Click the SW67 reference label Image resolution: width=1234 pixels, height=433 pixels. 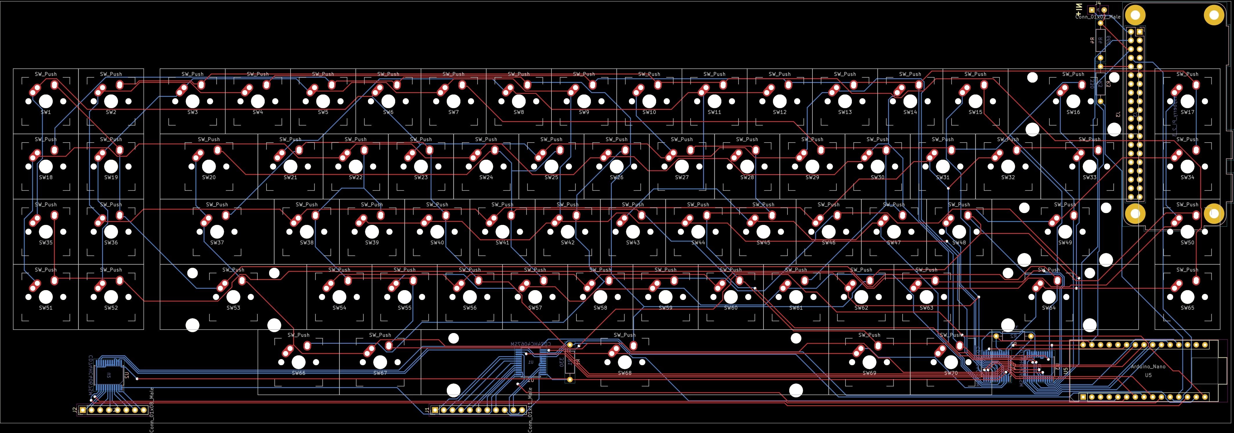pos(380,373)
